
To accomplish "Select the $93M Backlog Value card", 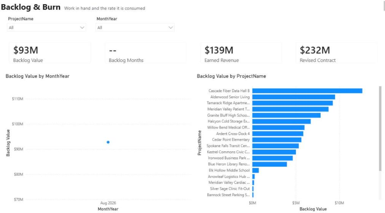I will 50,53.
